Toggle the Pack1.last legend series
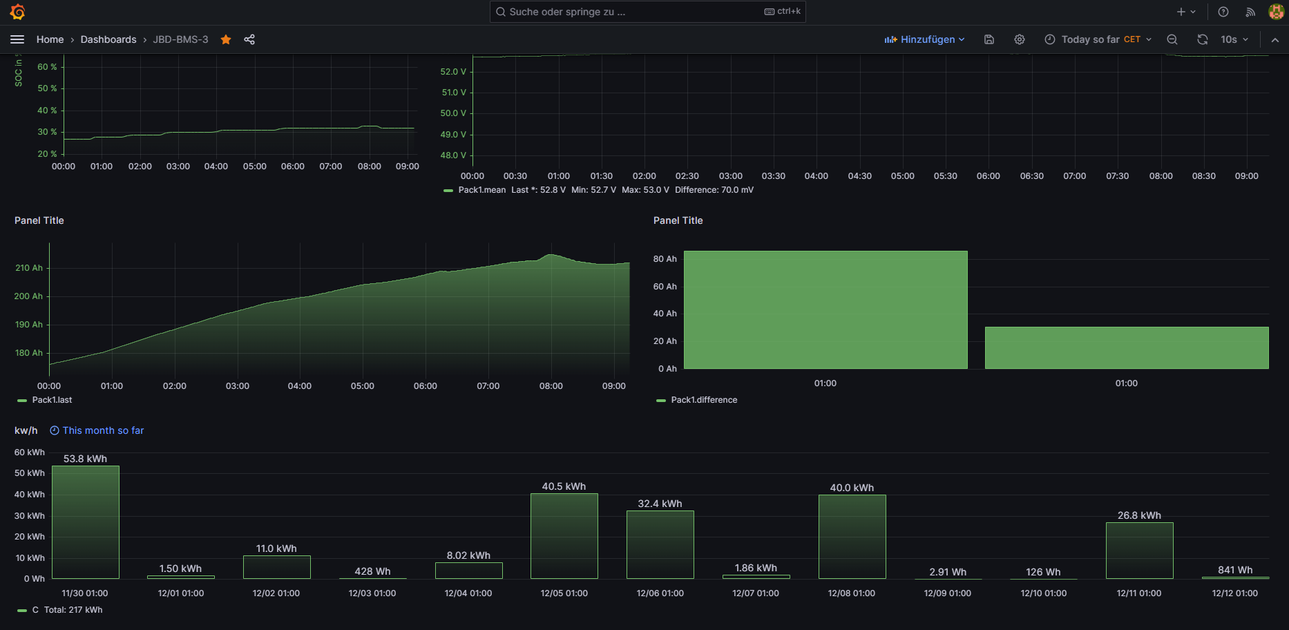The width and height of the screenshot is (1289, 630). [52, 400]
